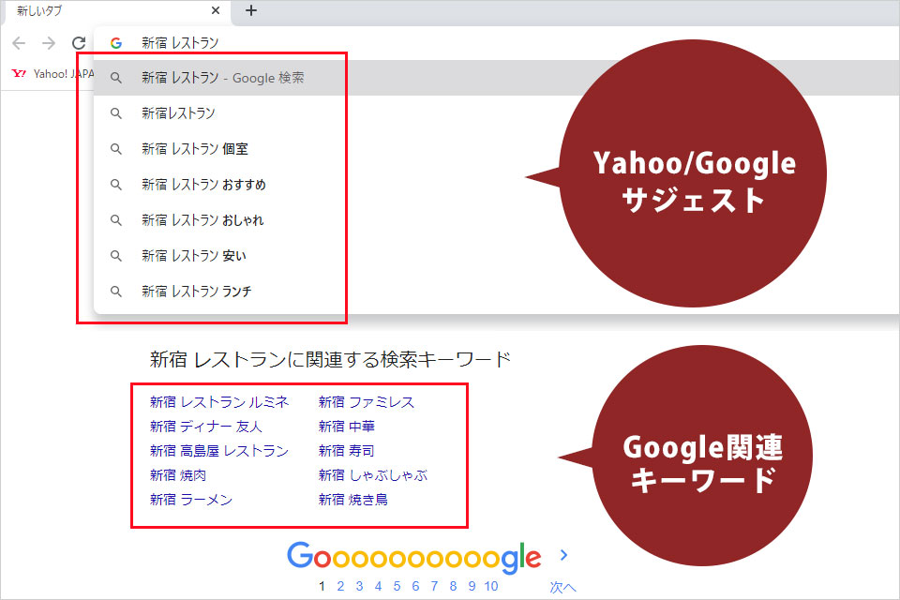900x600 pixels.
Task: Click the browser forward arrow
Action: click(49, 43)
